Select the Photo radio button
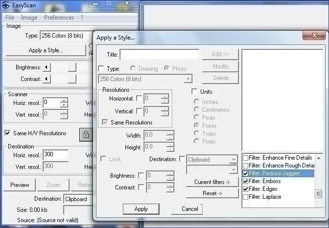The height and width of the screenshot is (228, 329). point(166,68)
